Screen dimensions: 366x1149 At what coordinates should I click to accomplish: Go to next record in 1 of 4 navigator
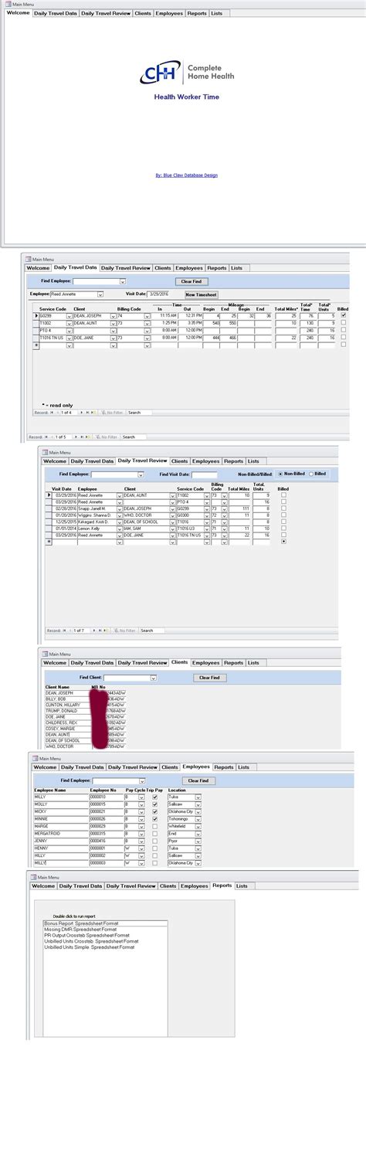(x=83, y=413)
